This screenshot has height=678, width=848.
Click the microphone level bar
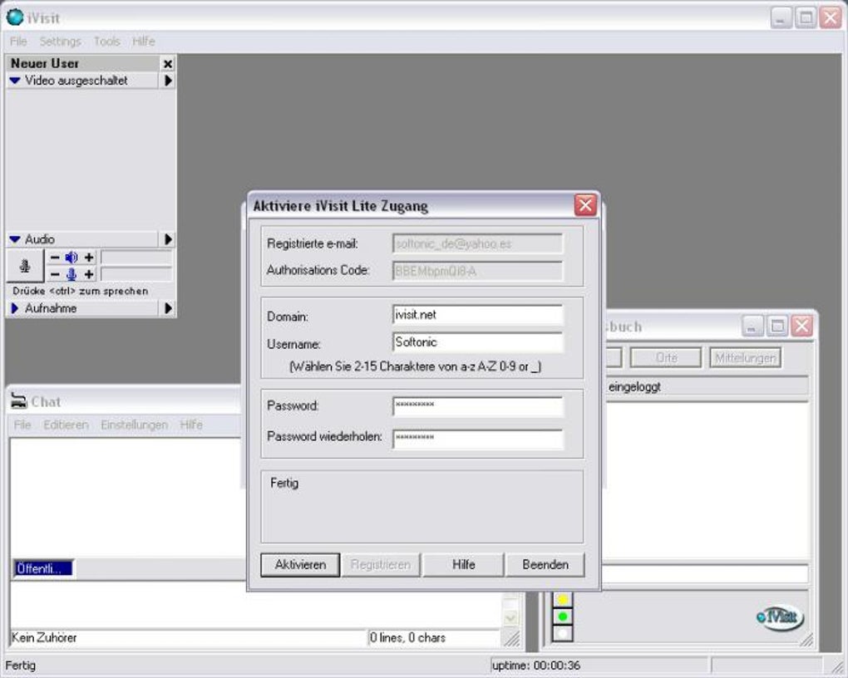click(x=136, y=275)
